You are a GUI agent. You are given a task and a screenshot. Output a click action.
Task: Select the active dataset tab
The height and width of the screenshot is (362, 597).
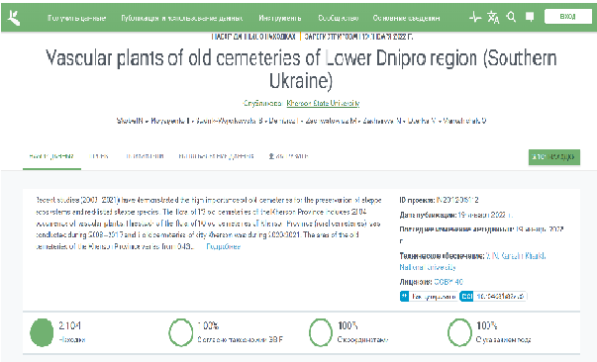[51, 156]
